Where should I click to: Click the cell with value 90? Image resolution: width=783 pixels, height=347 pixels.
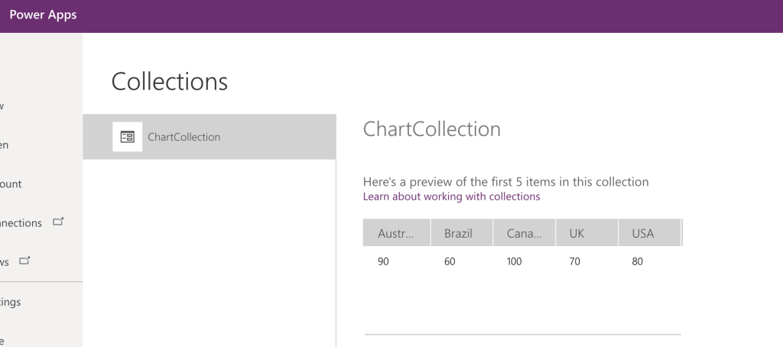click(x=384, y=261)
